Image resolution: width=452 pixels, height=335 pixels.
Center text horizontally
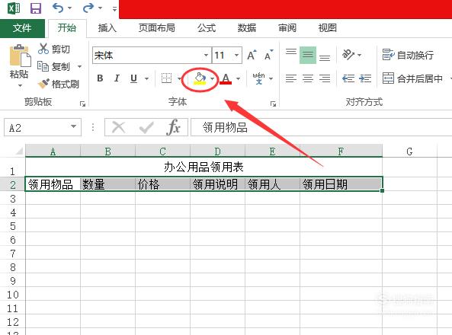[308, 78]
